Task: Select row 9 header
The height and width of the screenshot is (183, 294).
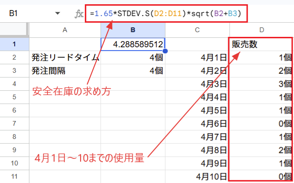Action: (14, 150)
